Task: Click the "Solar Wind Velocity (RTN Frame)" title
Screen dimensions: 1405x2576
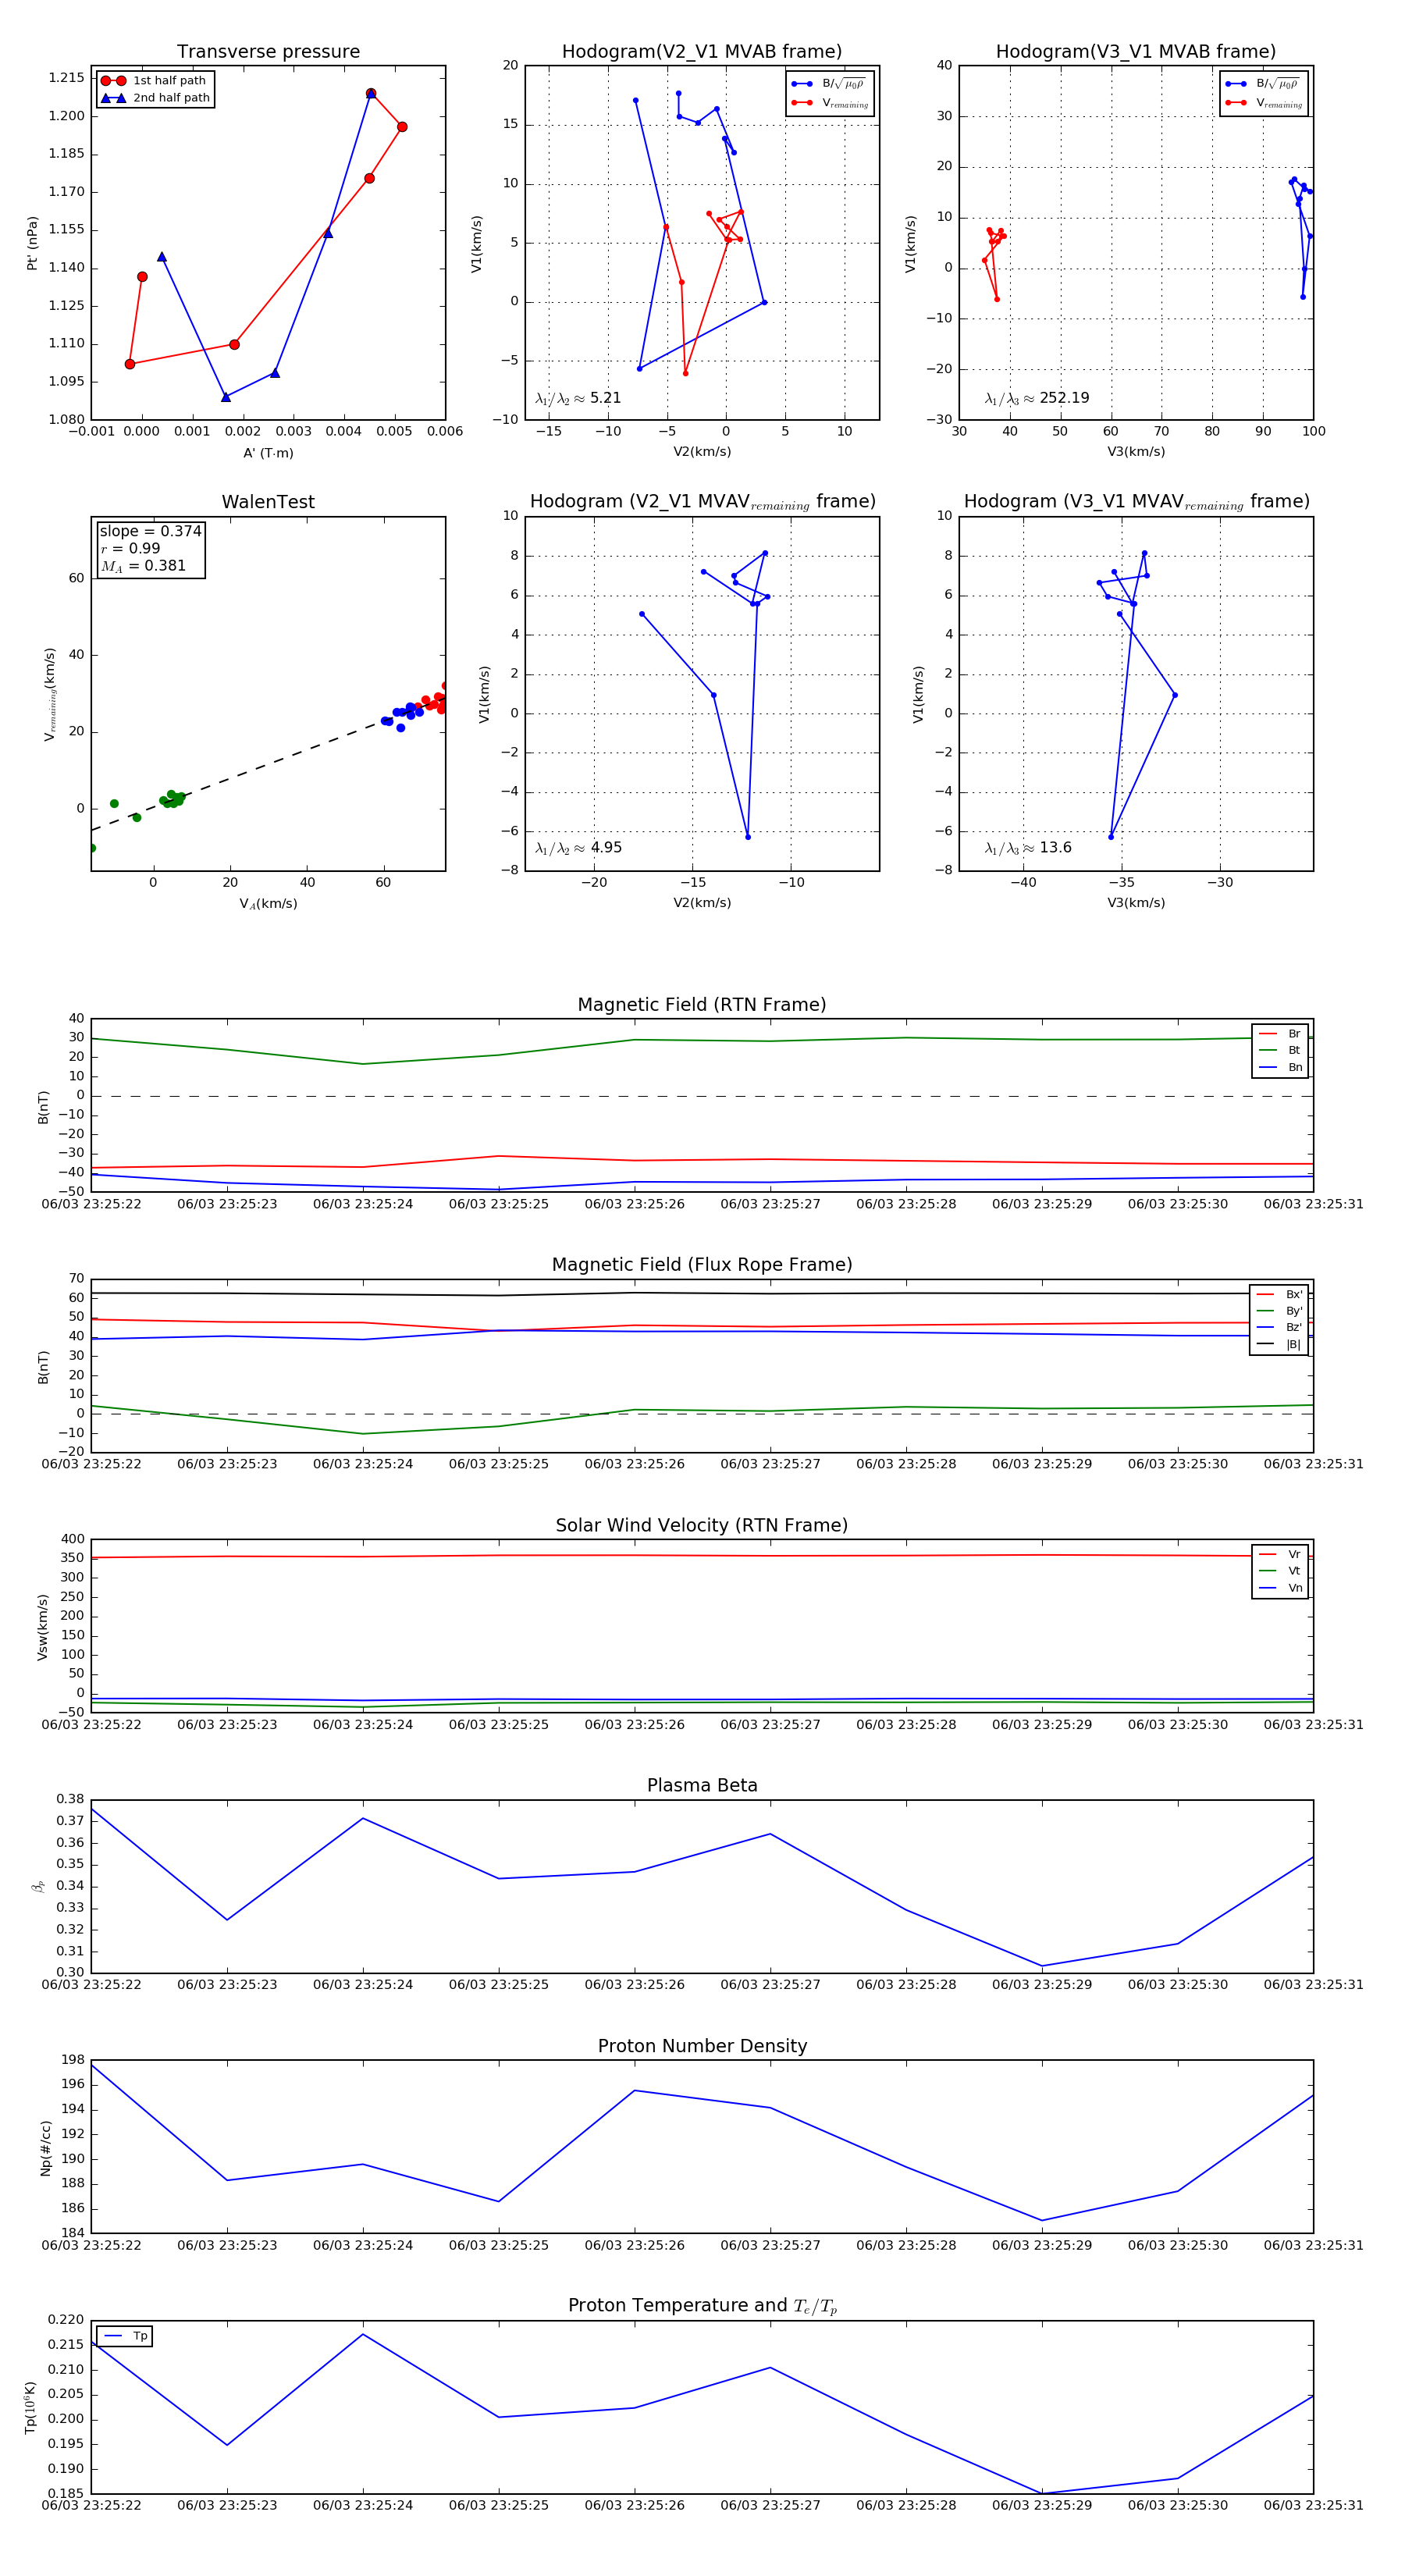Action: tap(702, 1526)
